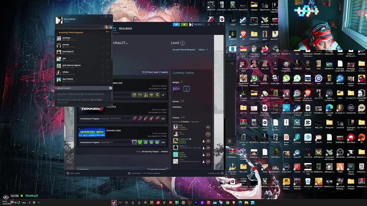Accept friend request from ilay (ronen)
This screenshot has height=206, width=367.
103,81
